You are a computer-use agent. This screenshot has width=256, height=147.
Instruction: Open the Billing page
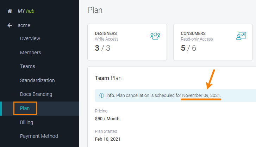(26, 122)
